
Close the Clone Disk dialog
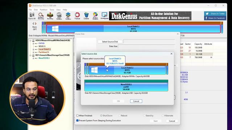(x=178, y=34)
